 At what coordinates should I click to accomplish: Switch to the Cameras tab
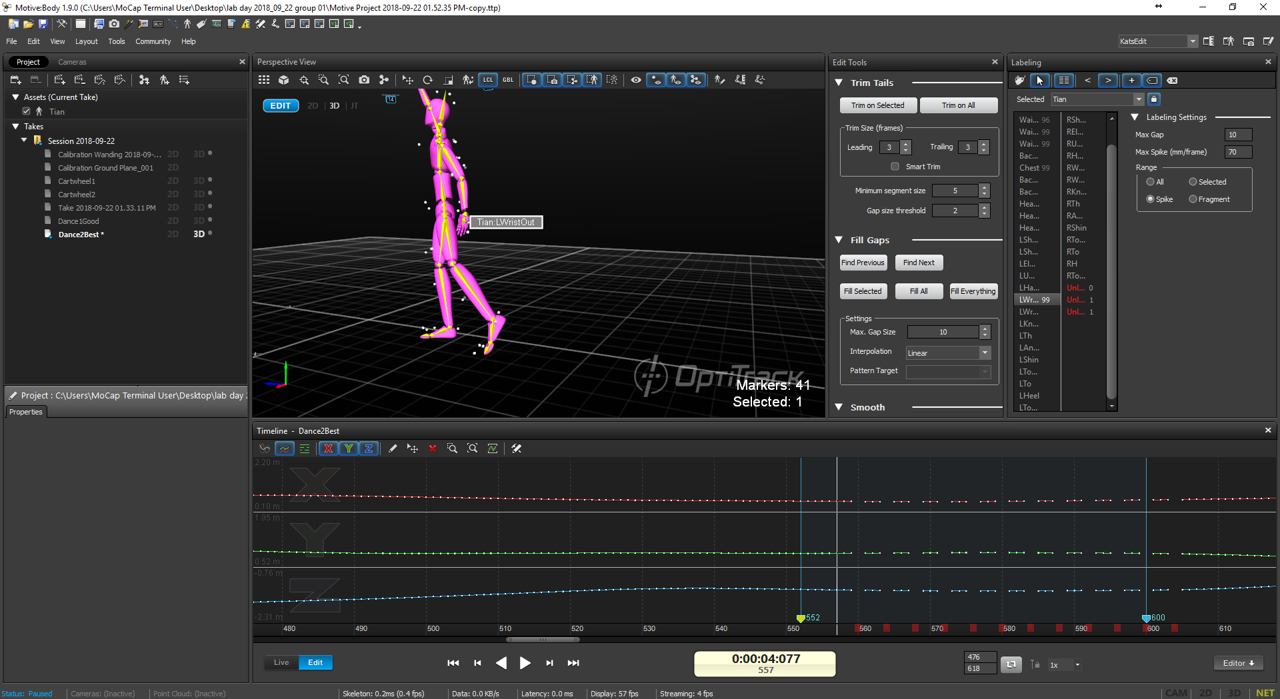click(x=72, y=62)
